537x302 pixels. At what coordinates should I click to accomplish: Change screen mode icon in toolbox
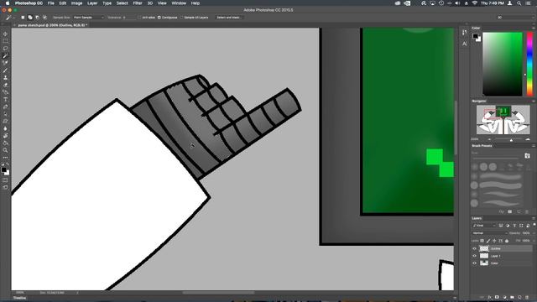pos(5,187)
